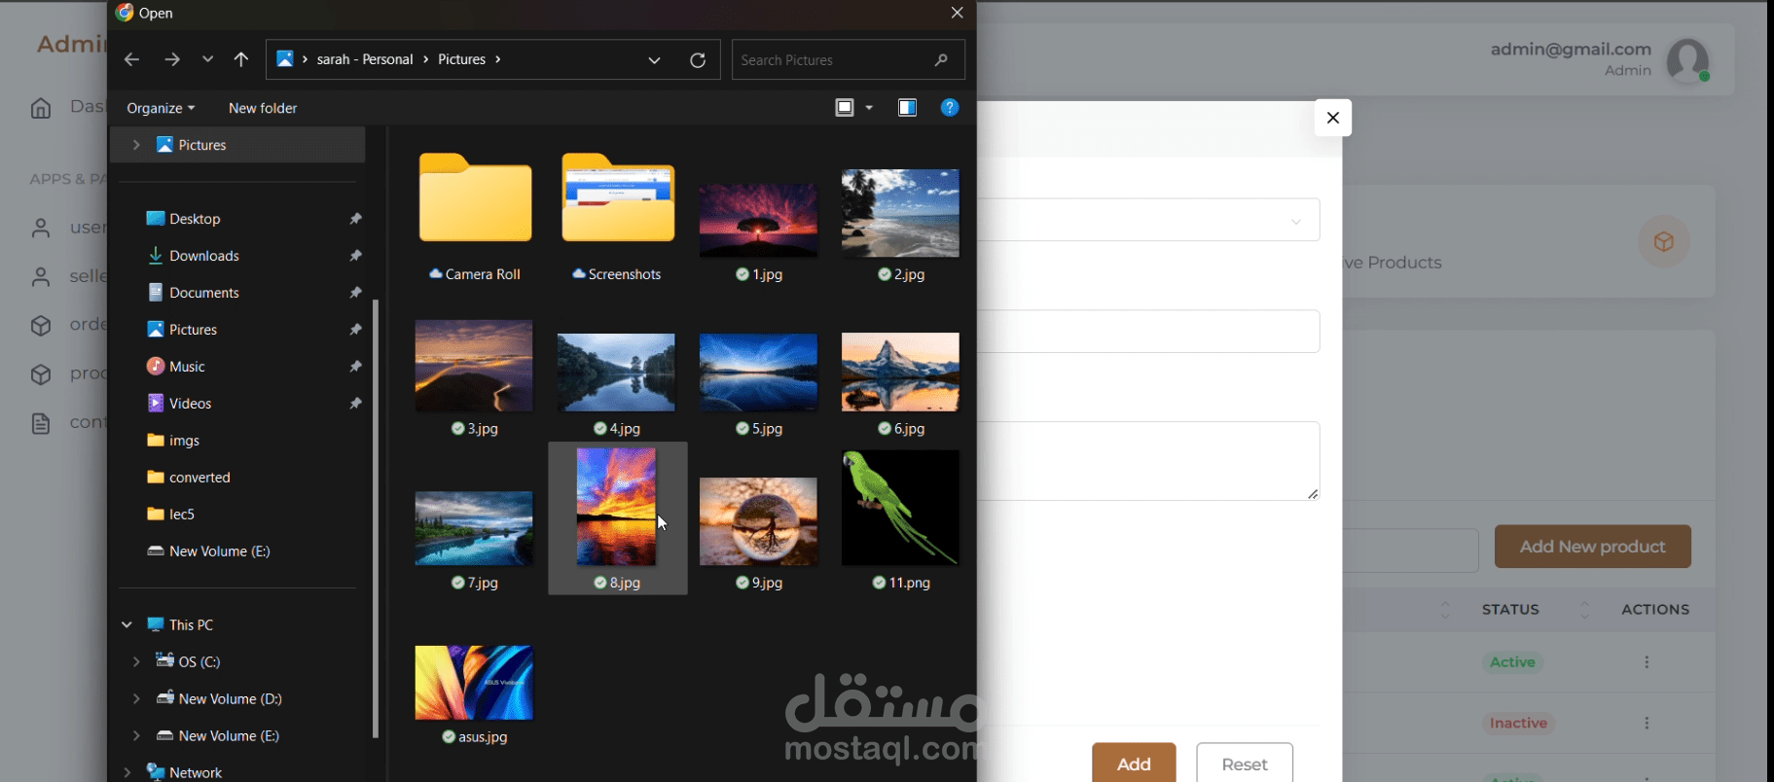Go forward in the Open dialog
1774x782 pixels.
pos(172,60)
